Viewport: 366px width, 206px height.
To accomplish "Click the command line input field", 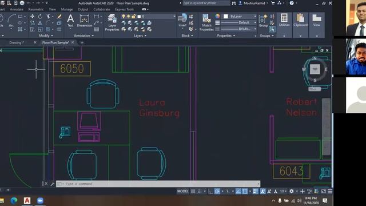I will coord(158,184).
